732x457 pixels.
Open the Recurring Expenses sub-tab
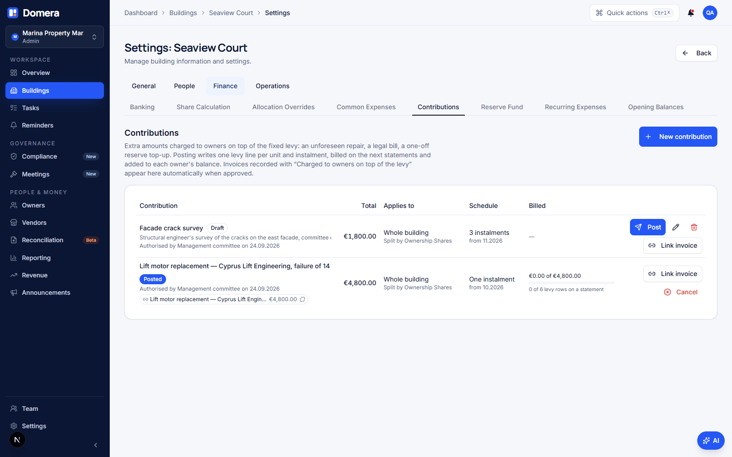pos(576,107)
